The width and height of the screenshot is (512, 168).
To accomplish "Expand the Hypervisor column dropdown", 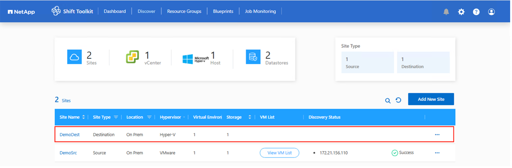I will click(184, 117).
